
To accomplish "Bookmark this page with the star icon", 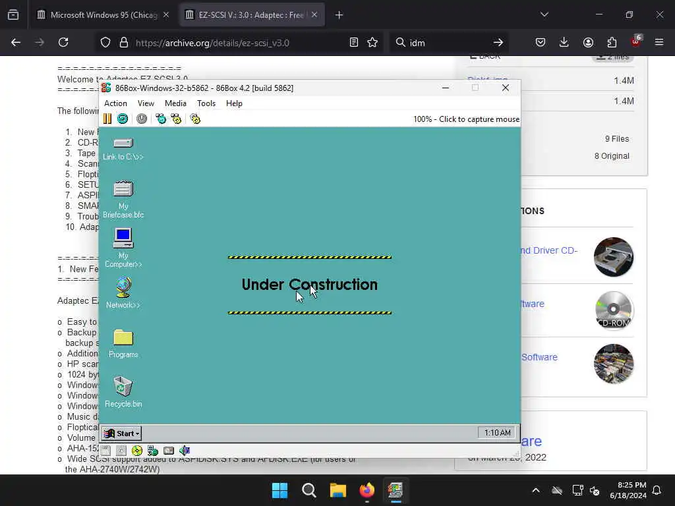I will [x=372, y=43].
